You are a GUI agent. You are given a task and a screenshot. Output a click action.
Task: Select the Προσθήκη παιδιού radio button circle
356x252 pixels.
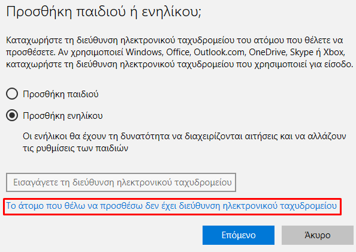12,94
